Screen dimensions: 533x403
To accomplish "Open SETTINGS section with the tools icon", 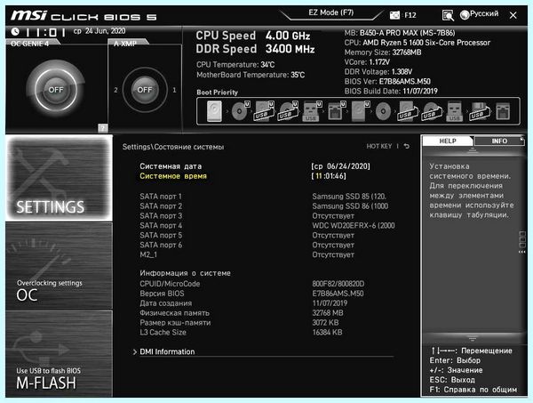I will coord(59,178).
